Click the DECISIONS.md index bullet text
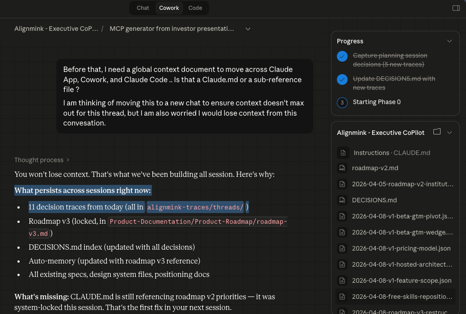 pos(112,247)
